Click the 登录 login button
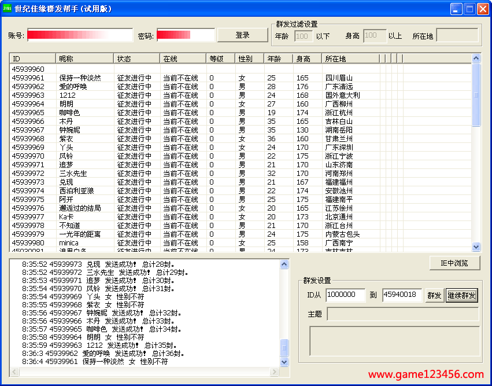Viewport: 492px width, 386px height. point(242,35)
